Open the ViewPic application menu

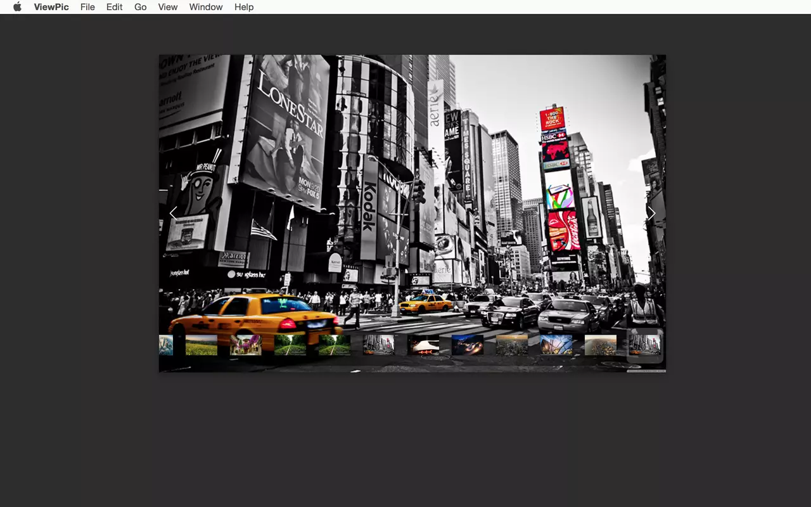tap(51, 7)
